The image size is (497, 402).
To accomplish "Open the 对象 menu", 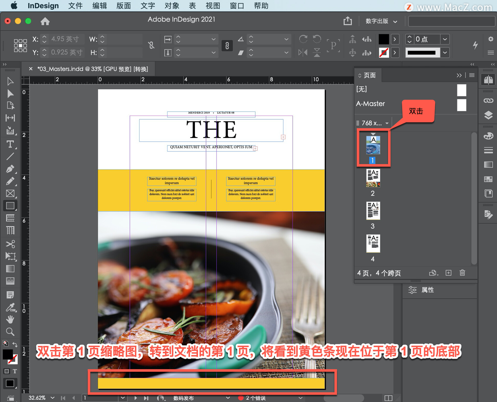I will pyautogui.click(x=172, y=6).
